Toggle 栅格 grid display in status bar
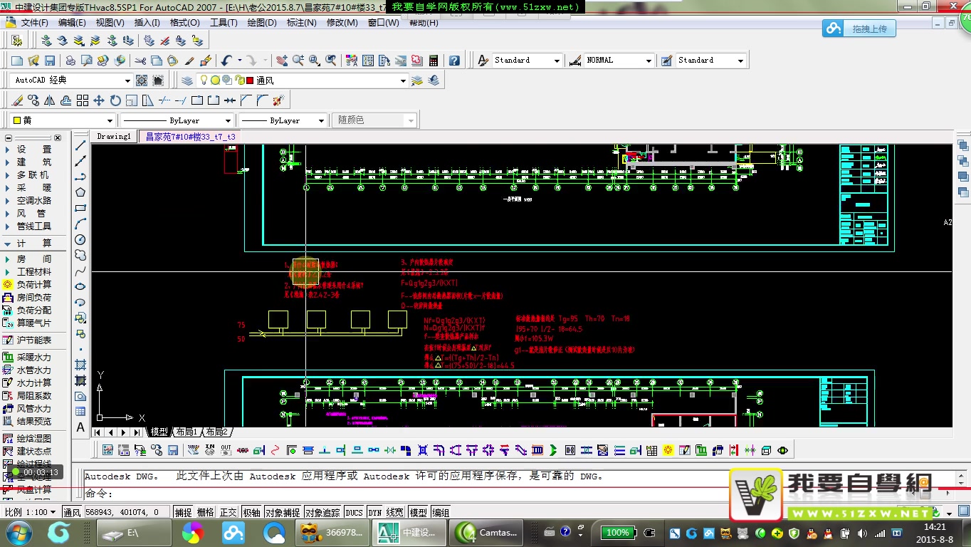Image resolution: width=971 pixels, height=547 pixels. click(x=205, y=513)
